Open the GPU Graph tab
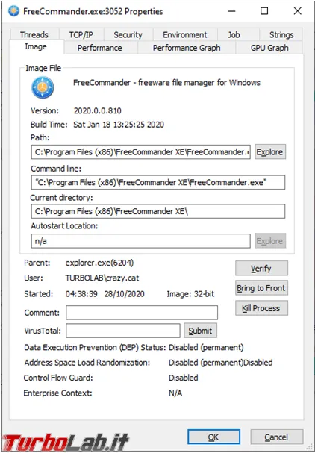 (x=269, y=48)
